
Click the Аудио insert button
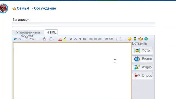(x=142, y=67)
